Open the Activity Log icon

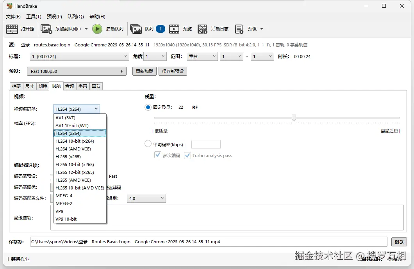click(202, 29)
